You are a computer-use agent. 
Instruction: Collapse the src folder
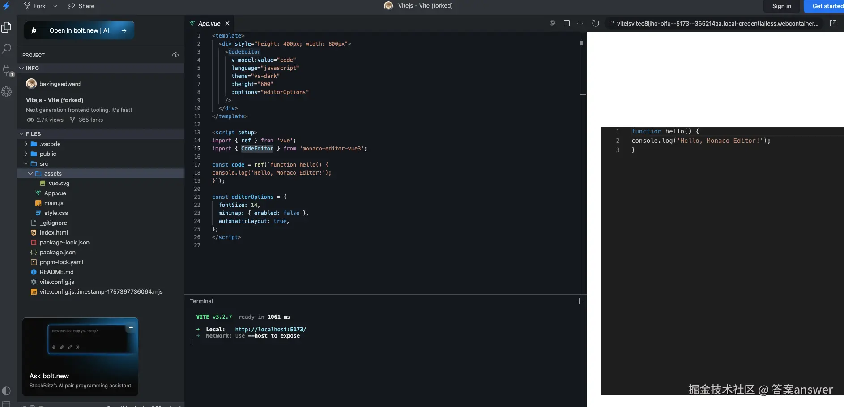(x=44, y=164)
